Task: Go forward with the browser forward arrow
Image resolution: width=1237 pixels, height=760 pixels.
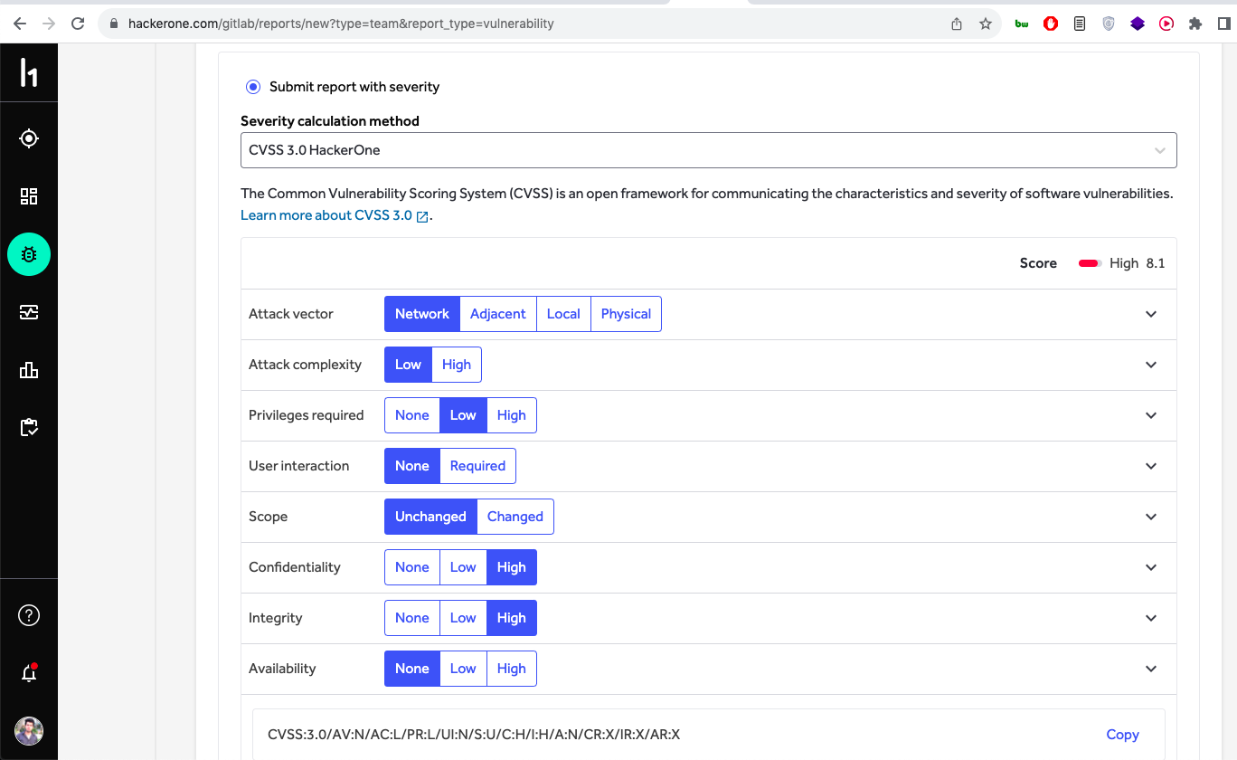Action: pos(49,24)
